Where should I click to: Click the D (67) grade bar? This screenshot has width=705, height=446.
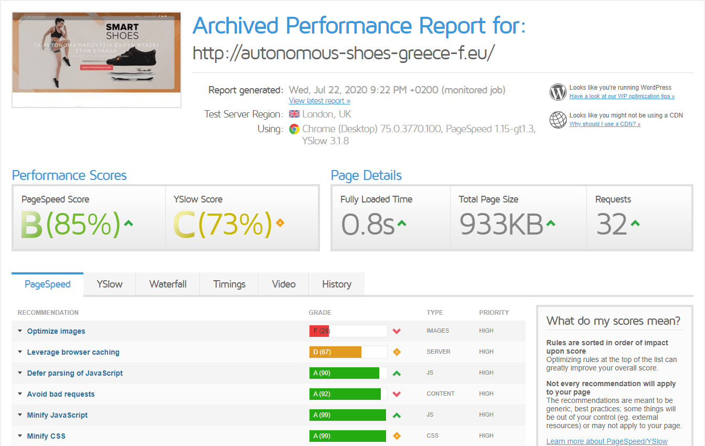coord(348,352)
